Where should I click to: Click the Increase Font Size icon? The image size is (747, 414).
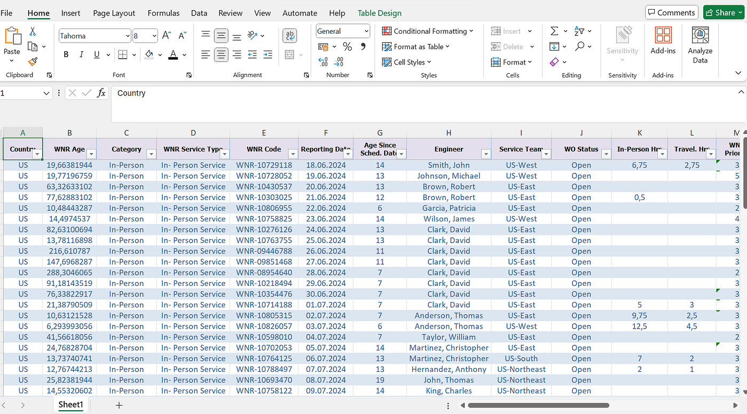click(x=166, y=36)
